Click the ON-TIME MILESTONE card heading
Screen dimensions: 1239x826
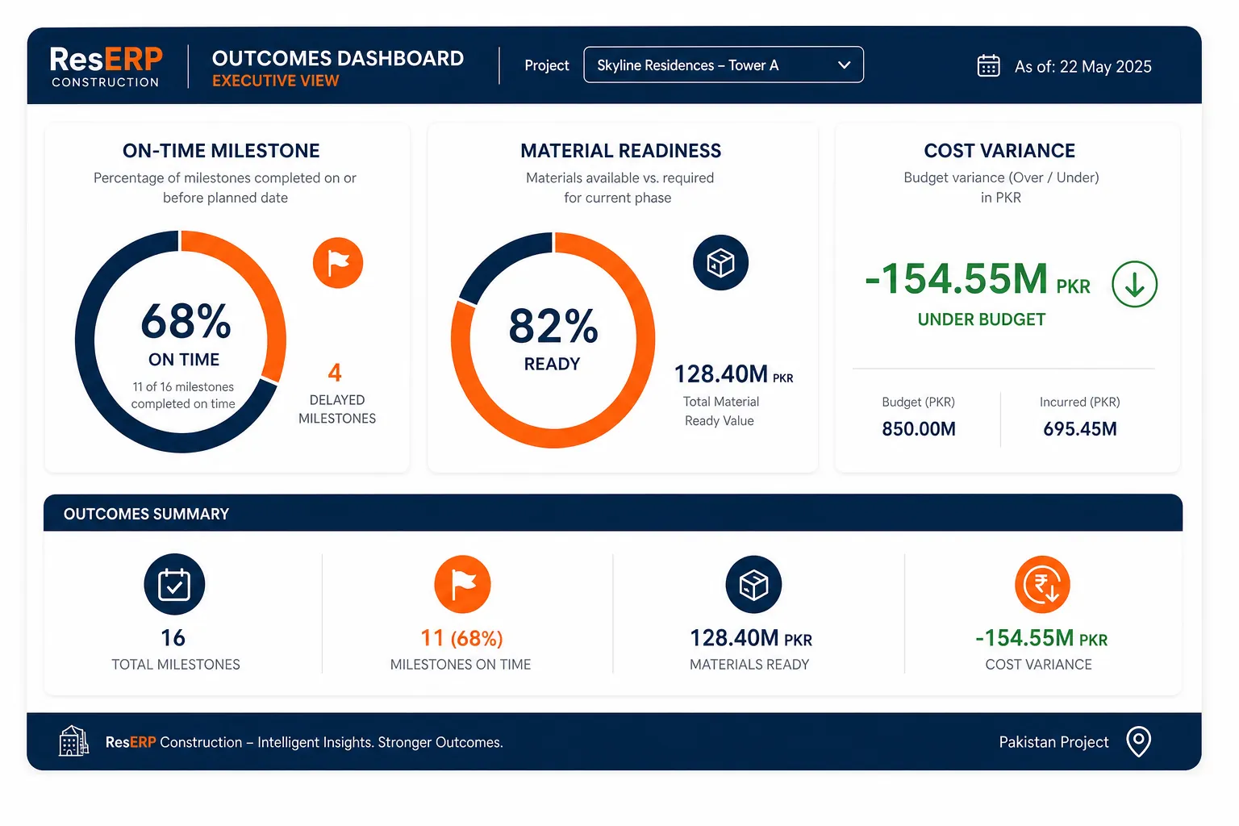221,151
